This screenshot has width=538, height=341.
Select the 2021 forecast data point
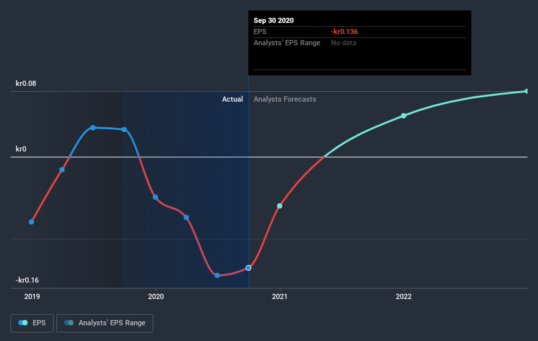click(280, 206)
